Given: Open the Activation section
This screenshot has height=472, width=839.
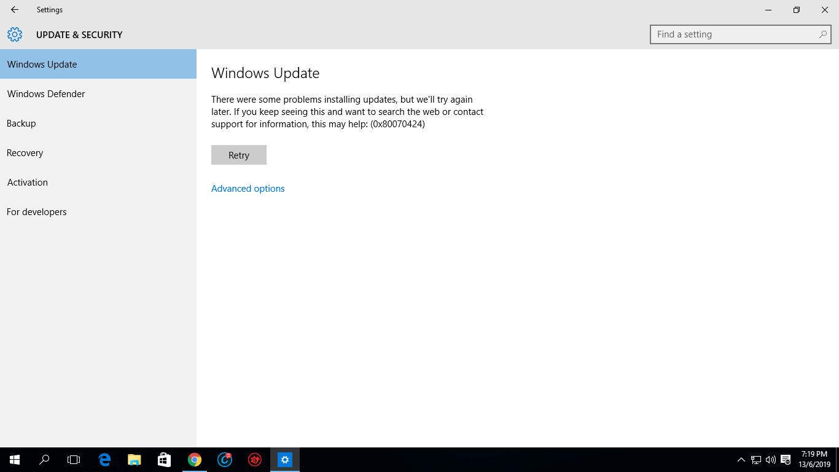Looking at the screenshot, I should (98, 182).
